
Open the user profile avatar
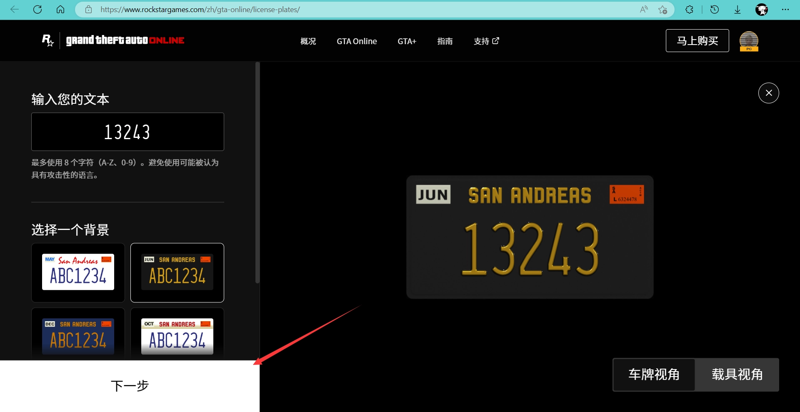[748, 41]
